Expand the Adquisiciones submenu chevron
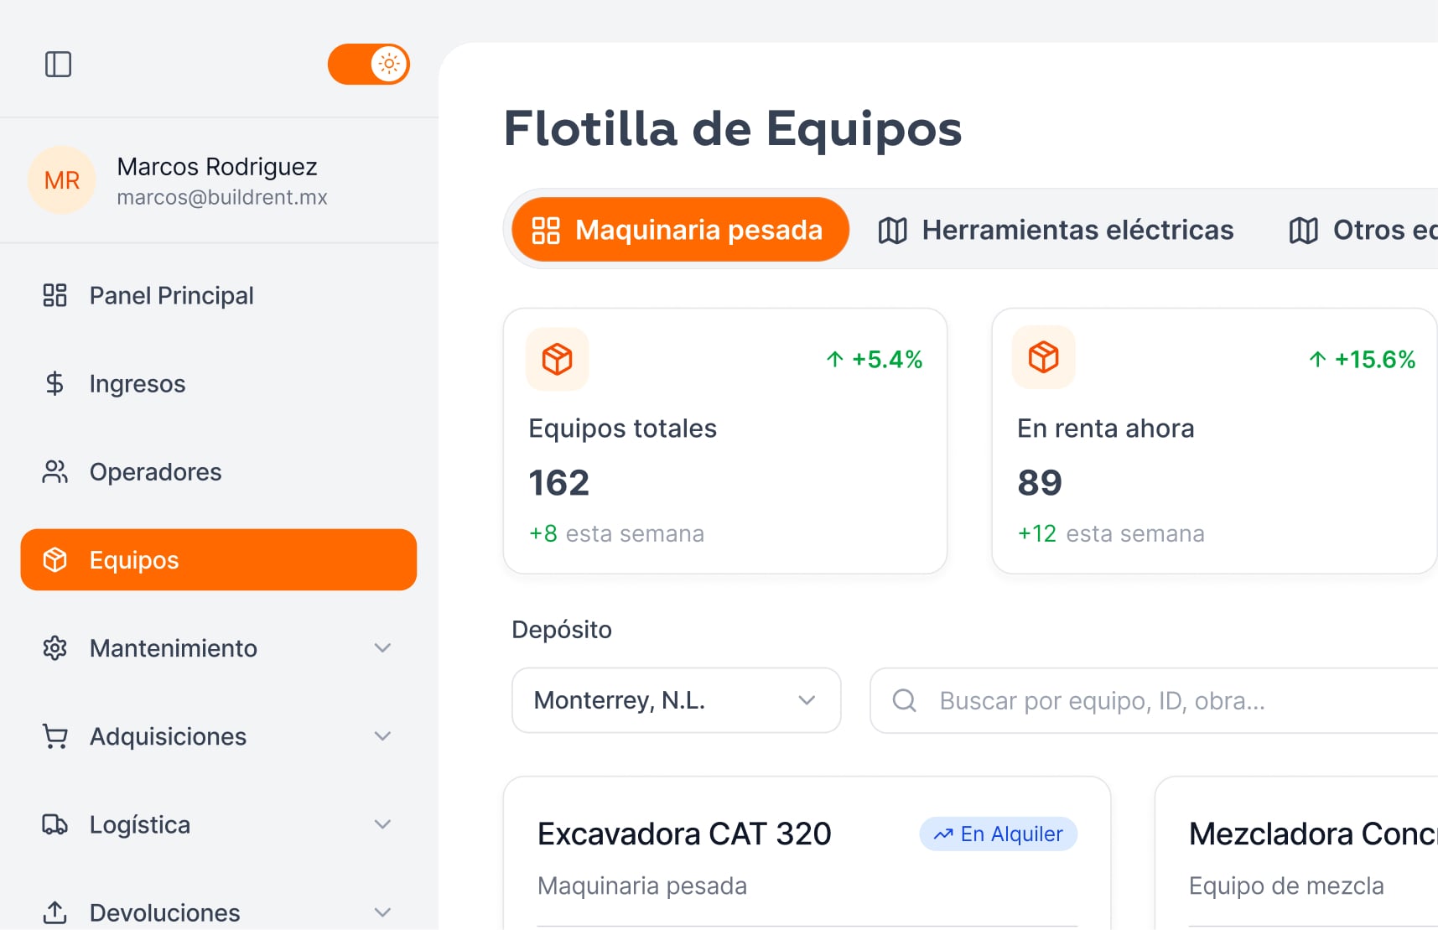 382,736
